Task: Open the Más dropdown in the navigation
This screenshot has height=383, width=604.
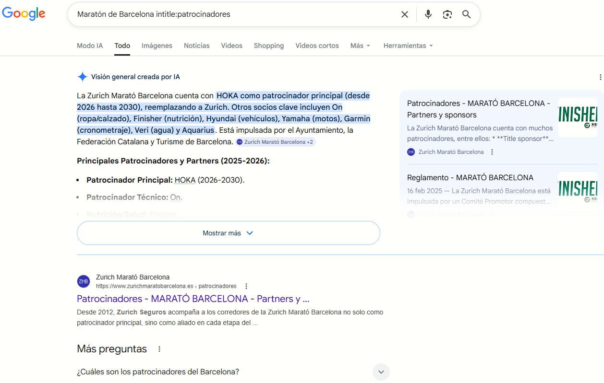Action: pos(360,46)
